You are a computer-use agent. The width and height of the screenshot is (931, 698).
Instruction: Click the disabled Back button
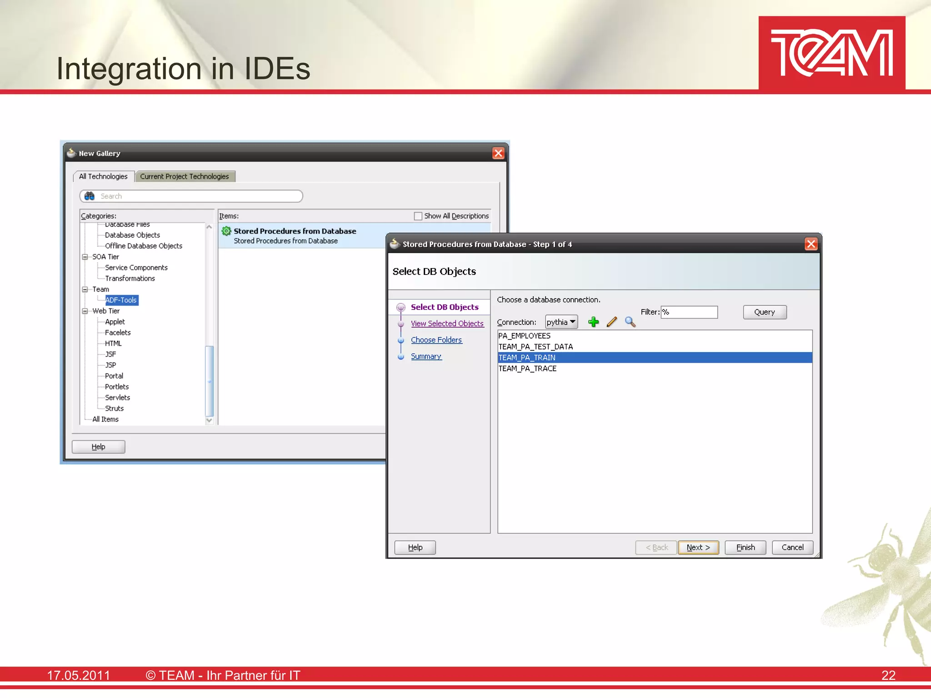[x=656, y=548]
